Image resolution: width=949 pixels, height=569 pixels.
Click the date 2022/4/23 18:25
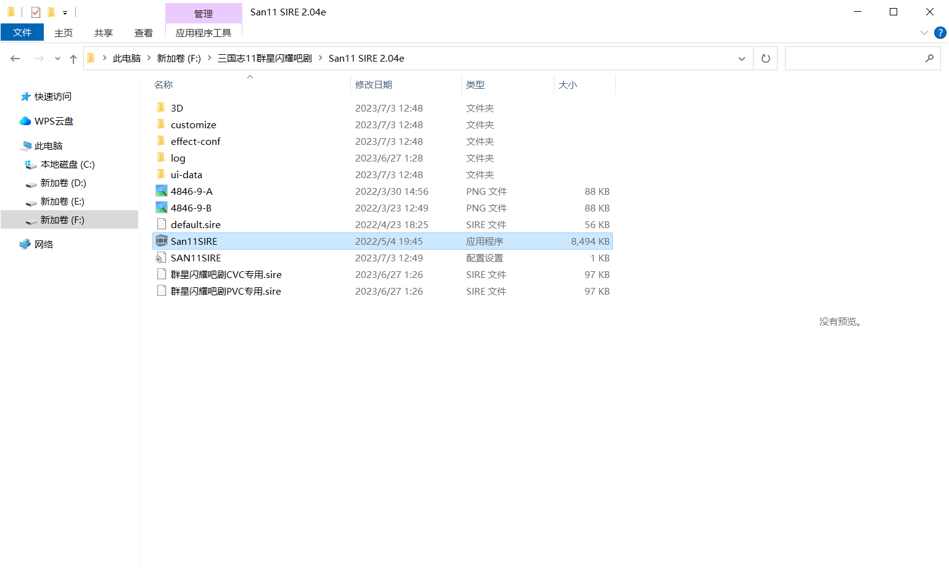pos(392,224)
